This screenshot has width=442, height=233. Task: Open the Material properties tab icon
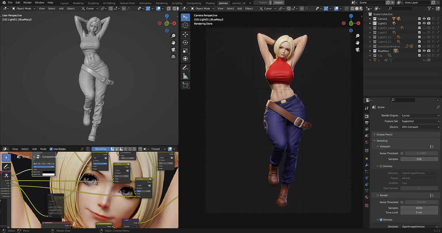(367, 197)
